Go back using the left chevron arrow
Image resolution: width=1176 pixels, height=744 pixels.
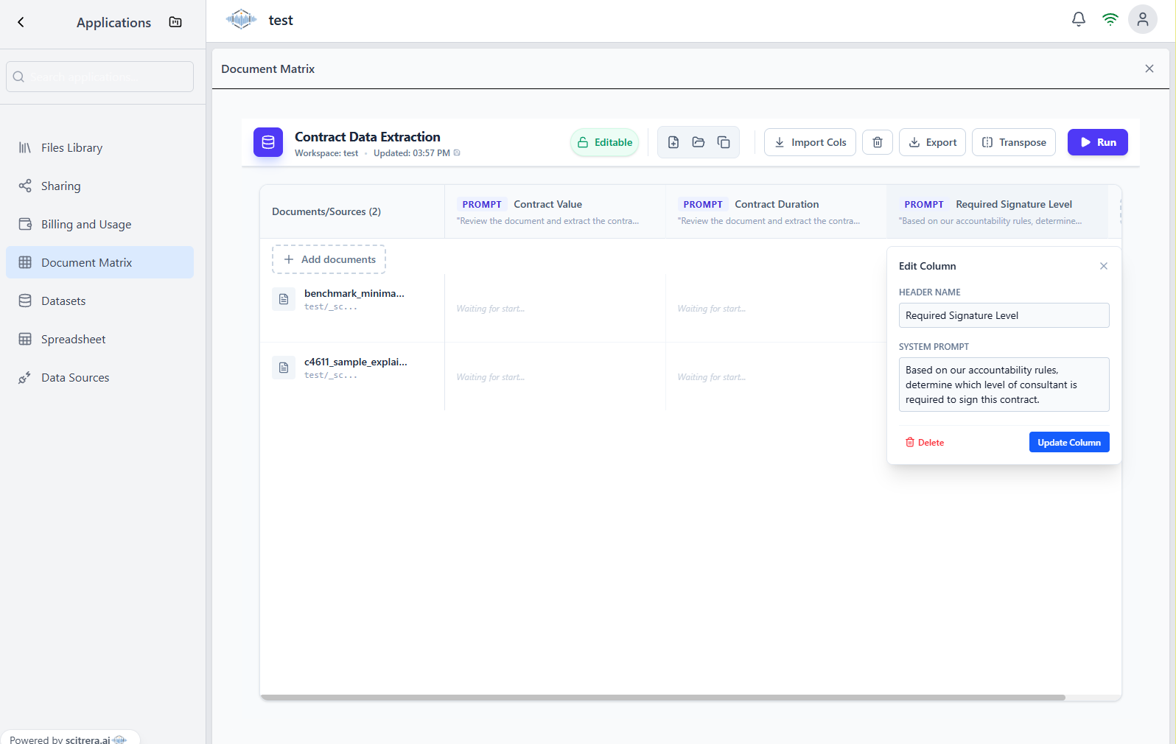[21, 22]
